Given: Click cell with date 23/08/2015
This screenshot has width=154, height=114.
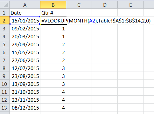Looking at the screenshot, I should 25,76.
